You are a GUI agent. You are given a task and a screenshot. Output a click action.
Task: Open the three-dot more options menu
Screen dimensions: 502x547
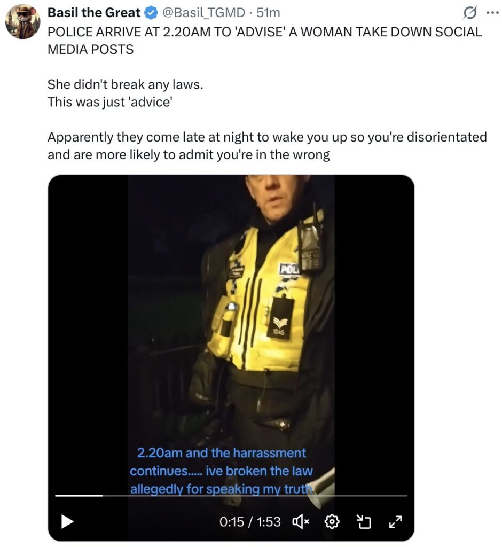[x=492, y=13]
